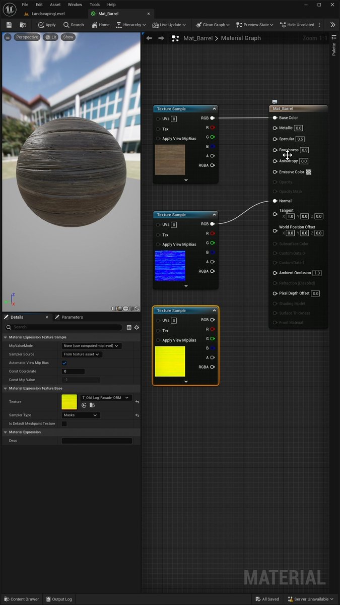Apply the material changes
This screenshot has height=605, width=340.
[x=46, y=25]
